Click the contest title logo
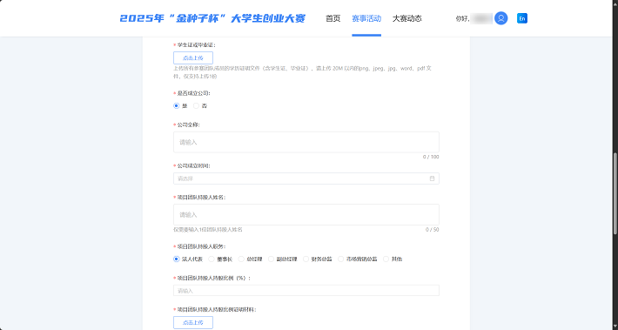Image resolution: width=618 pixels, height=330 pixels. point(212,18)
